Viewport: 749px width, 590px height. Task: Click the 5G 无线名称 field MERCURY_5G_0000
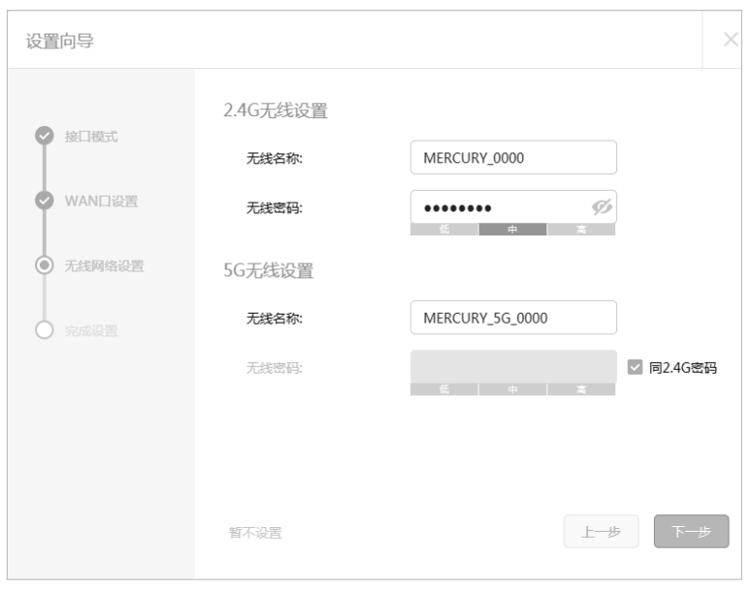pos(514,318)
